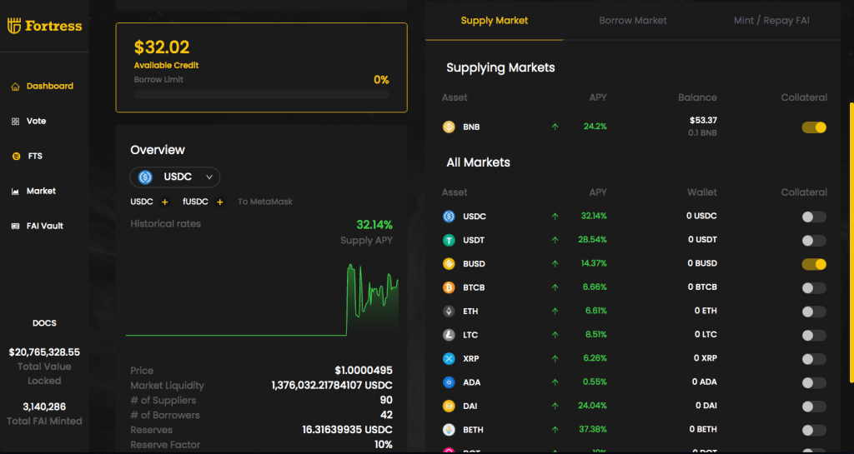Screen dimensions: 854x454
Task: Click the XRP coin icon
Action: pos(449,358)
